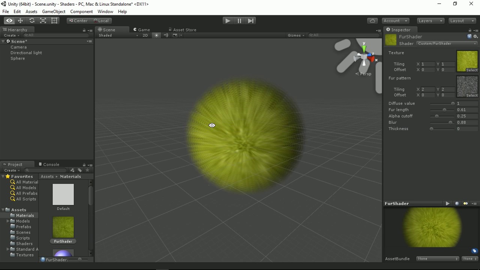Step one frame forward
This screenshot has height=270, width=480.
click(251, 21)
